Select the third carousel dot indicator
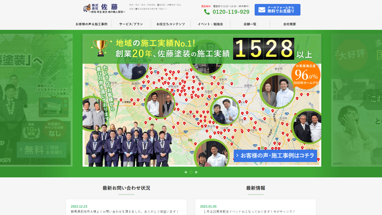382x215 pixels. tap(196, 172)
